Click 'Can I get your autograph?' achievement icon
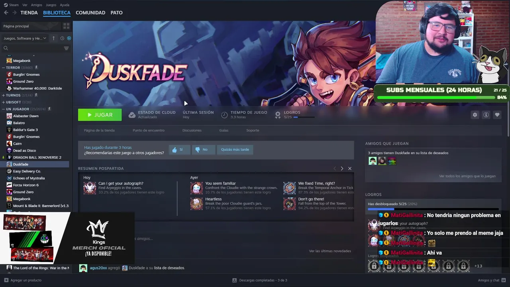 click(x=90, y=188)
